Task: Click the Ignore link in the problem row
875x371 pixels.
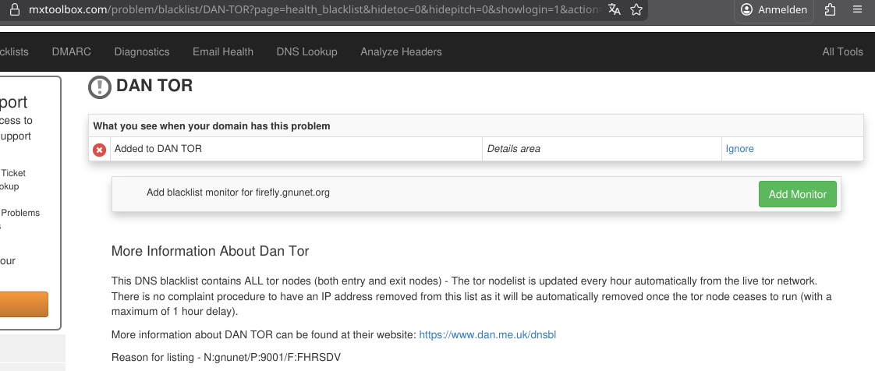Action: coord(739,149)
